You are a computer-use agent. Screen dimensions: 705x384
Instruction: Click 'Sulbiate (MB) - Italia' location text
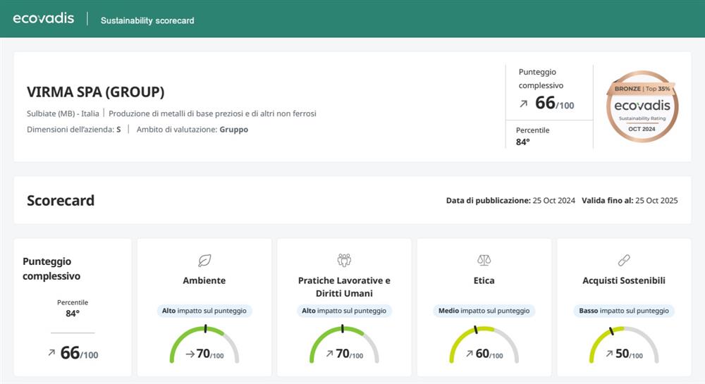63,113
